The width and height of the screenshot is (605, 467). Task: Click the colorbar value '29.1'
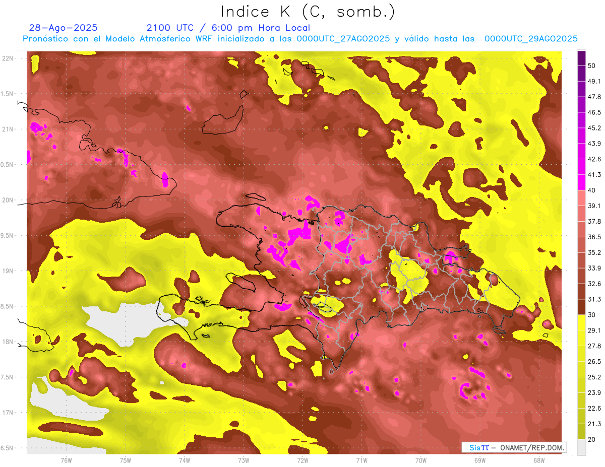pyautogui.click(x=594, y=330)
